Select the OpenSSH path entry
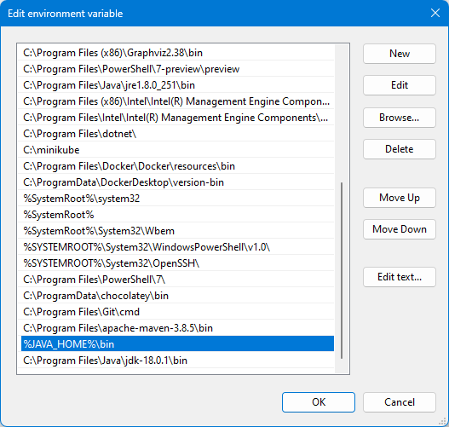This screenshot has width=449, height=427. pos(176,263)
